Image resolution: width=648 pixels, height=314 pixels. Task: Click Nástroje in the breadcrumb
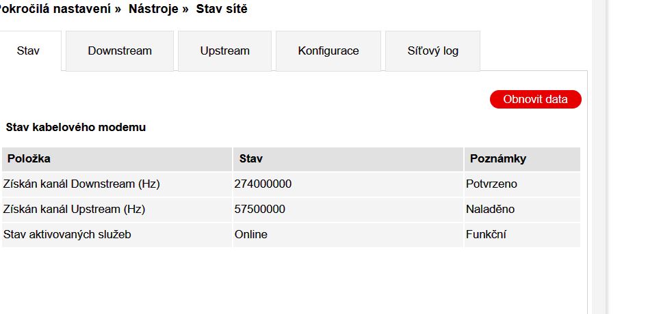(x=154, y=9)
